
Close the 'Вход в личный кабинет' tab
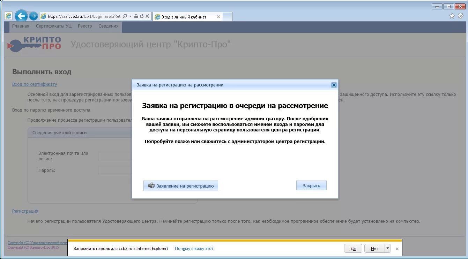click(218, 17)
